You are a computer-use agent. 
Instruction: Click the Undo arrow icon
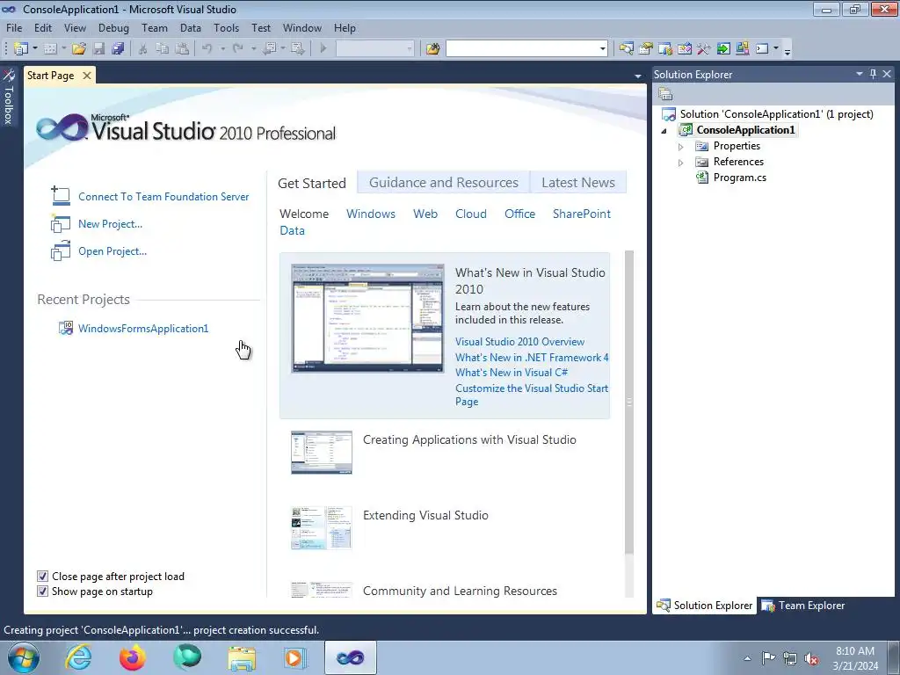(x=207, y=49)
